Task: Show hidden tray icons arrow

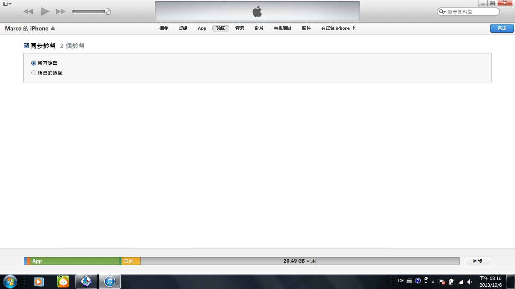Action: pos(433,281)
